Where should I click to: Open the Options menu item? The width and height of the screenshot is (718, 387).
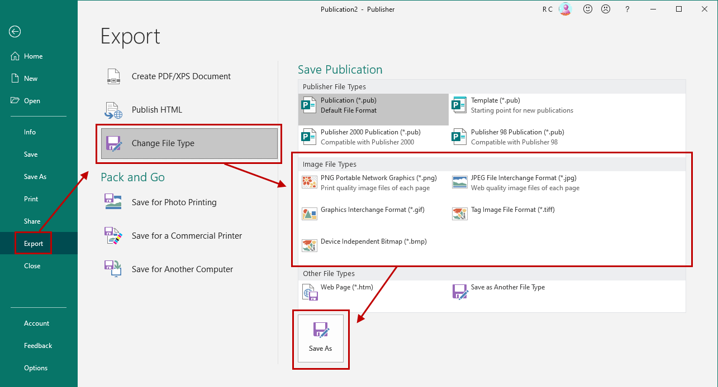(36, 368)
